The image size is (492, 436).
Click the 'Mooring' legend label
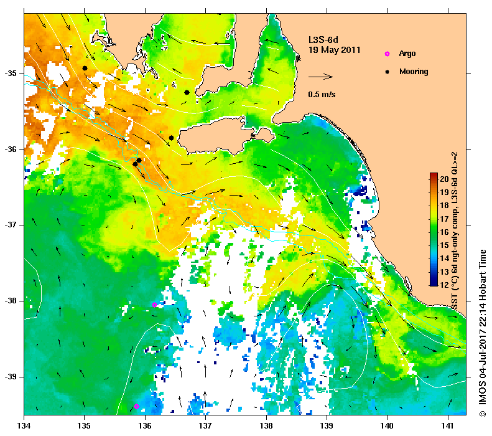tap(414, 72)
